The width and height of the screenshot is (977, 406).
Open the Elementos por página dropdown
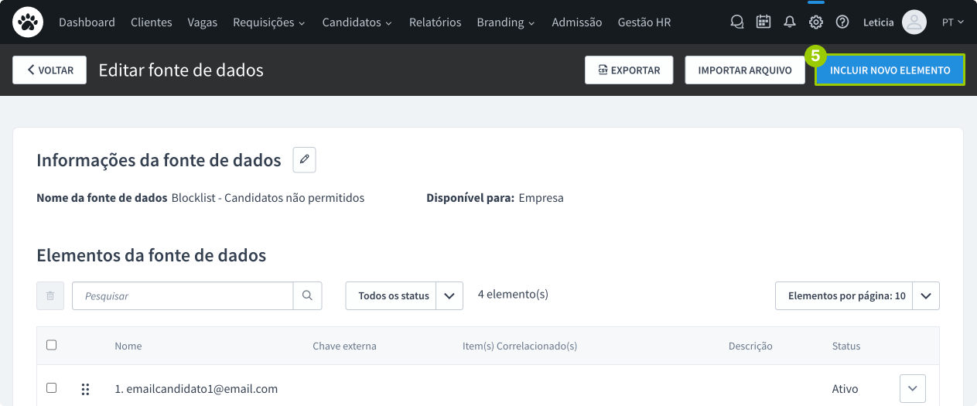(925, 295)
